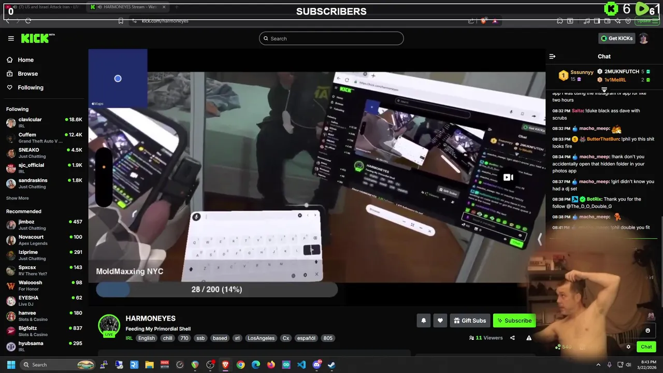Open chat settings gear
The width and height of the screenshot is (663, 373).
coord(628,347)
